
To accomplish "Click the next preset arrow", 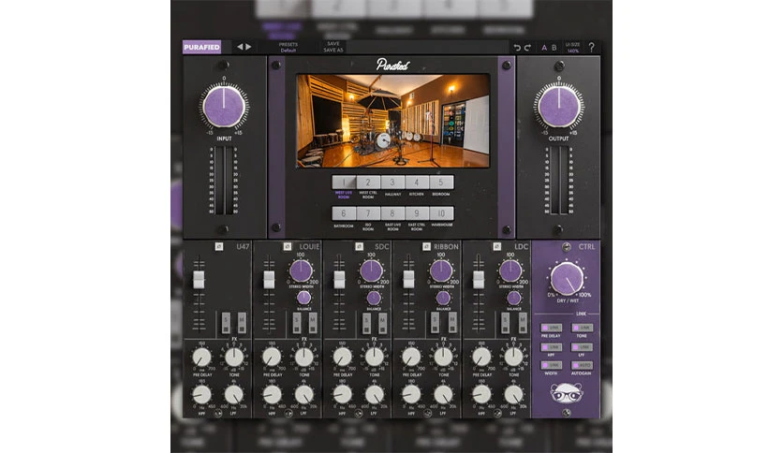I will (x=248, y=47).
